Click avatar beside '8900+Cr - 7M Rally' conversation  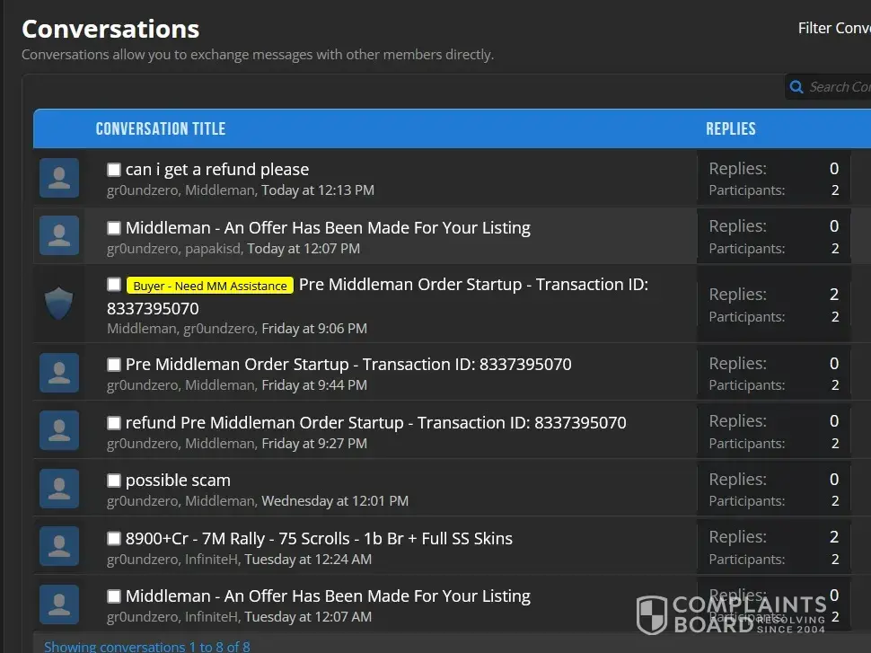(59, 547)
